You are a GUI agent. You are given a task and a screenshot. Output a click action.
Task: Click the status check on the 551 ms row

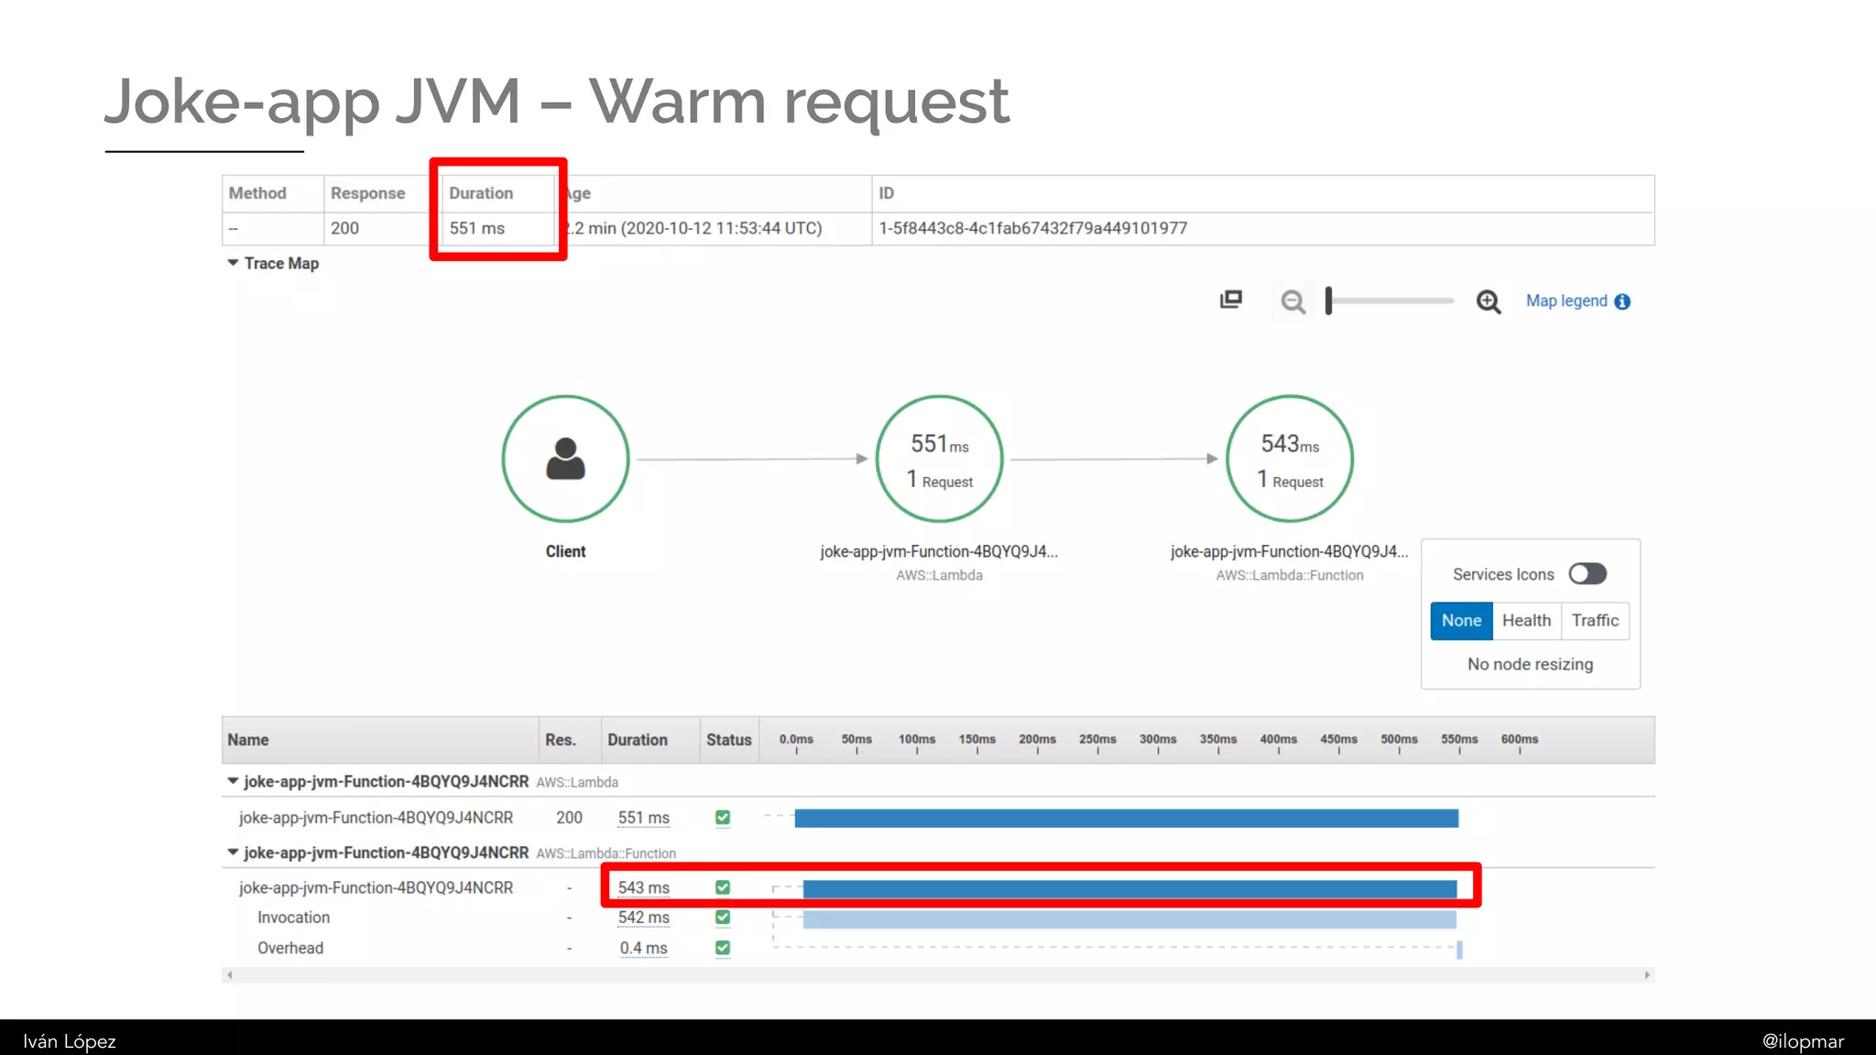(723, 818)
